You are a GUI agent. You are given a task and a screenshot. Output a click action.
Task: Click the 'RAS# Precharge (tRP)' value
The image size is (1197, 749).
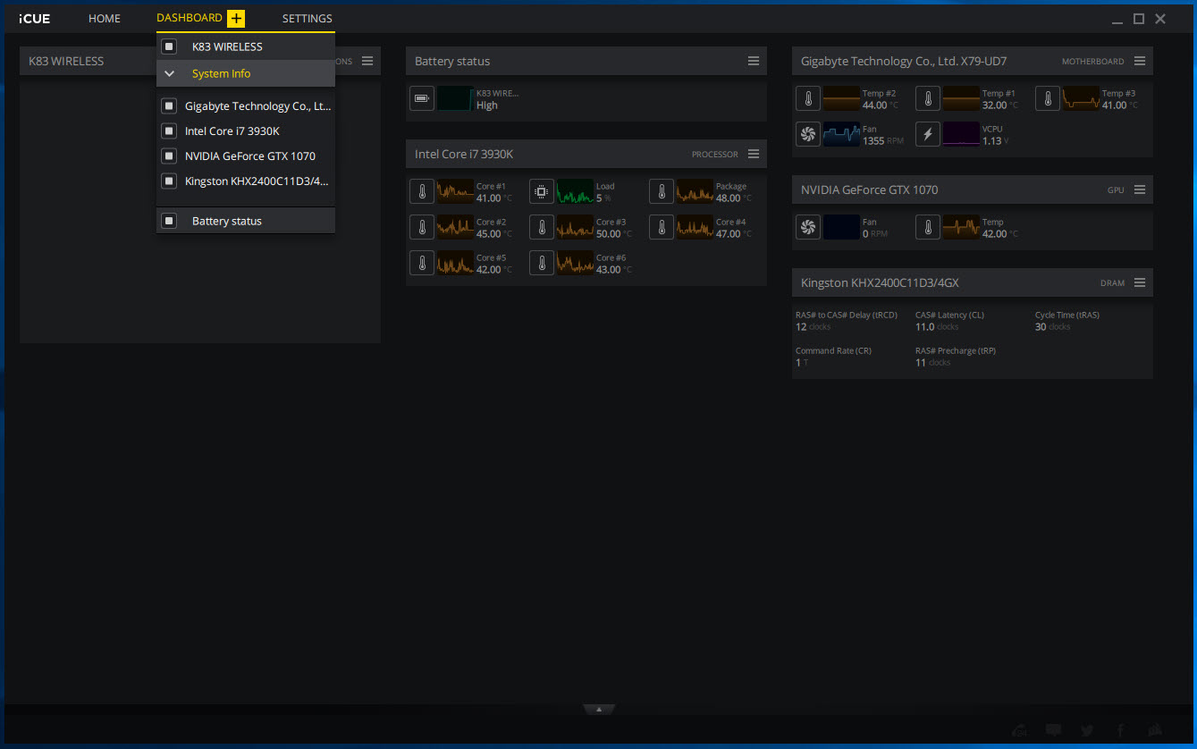[x=933, y=363]
